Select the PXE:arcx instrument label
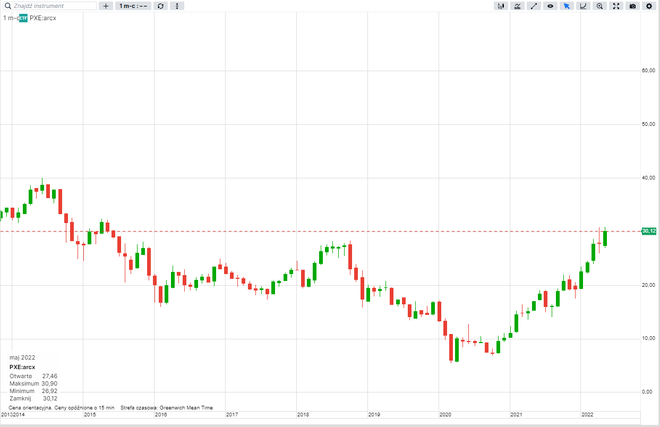The image size is (660, 427). (43, 18)
